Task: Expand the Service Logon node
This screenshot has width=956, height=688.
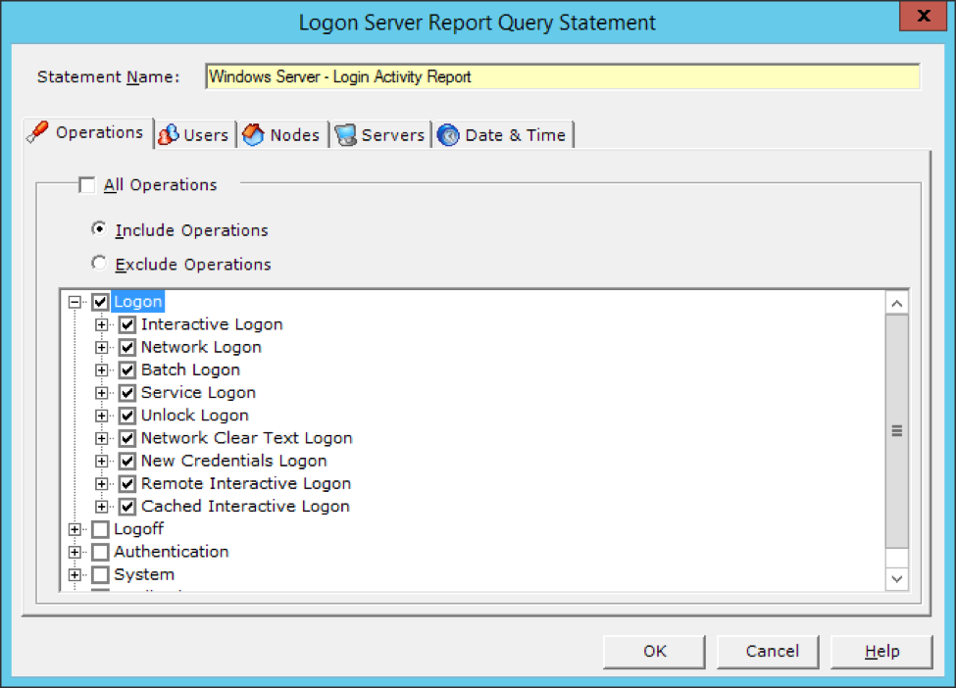Action: click(102, 392)
